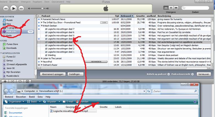Viewport: 215px width, 117px height.
Task: Uncheck Logische misvattingen deel 5
Action: click(x=46, y=36)
